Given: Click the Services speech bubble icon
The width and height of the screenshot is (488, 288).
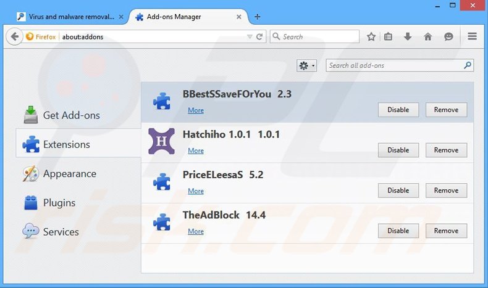Looking at the screenshot, I should point(30,231).
